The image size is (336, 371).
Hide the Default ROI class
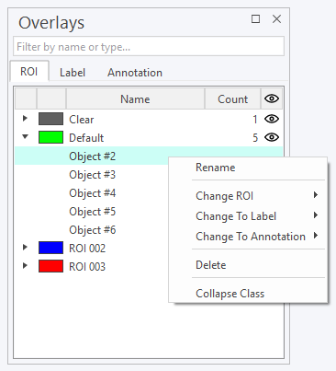272,137
